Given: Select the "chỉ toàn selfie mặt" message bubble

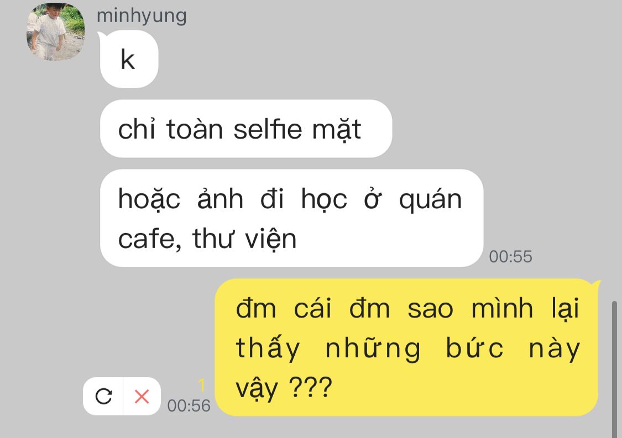Looking at the screenshot, I should 246,129.
